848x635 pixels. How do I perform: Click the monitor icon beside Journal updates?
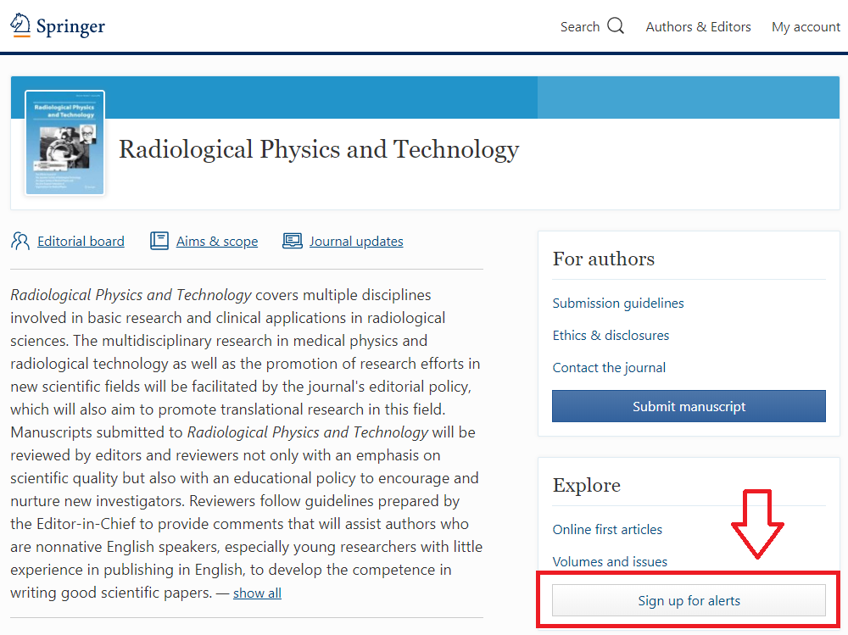click(293, 241)
